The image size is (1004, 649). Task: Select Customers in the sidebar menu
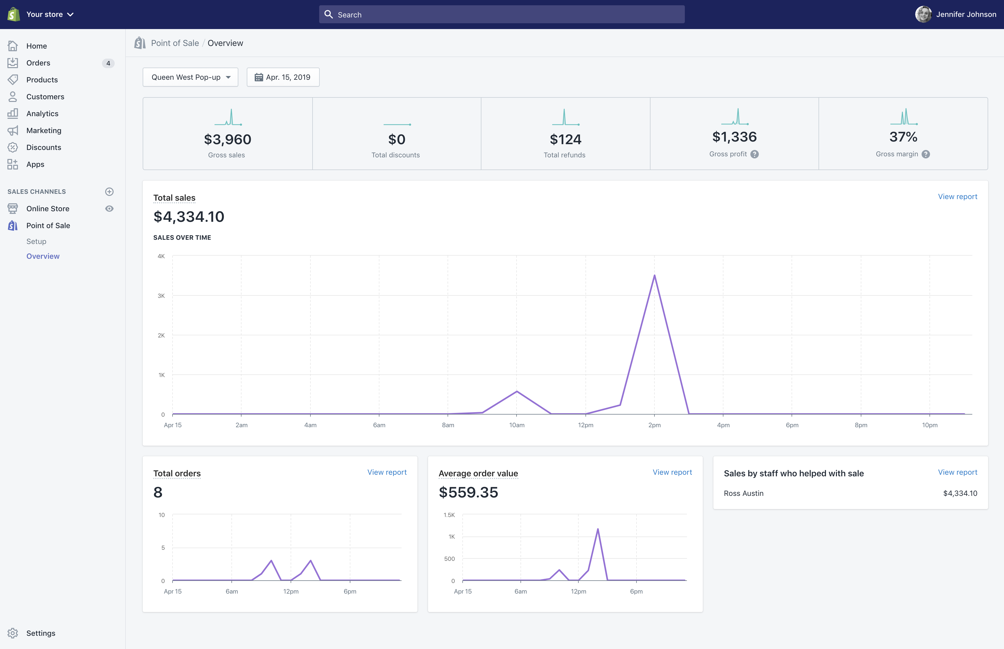[x=45, y=97]
